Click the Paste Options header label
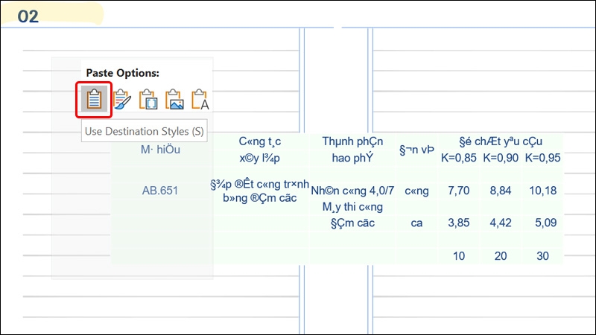This screenshot has width=596, height=335. pyautogui.click(x=122, y=73)
